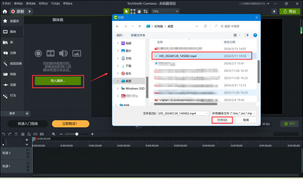
Task: Toggle the visibility of Track 1 (轨道 1)
Action: pos(28,164)
